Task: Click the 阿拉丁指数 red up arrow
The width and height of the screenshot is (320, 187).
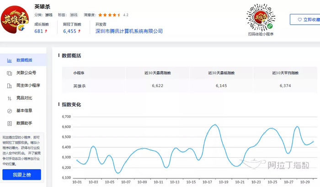Action: 79,31
